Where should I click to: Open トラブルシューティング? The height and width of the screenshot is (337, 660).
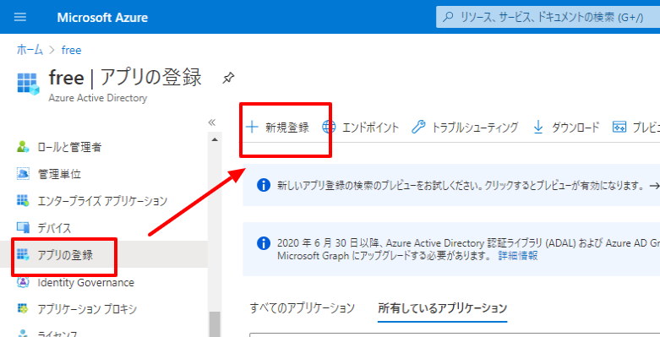tap(475, 127)
